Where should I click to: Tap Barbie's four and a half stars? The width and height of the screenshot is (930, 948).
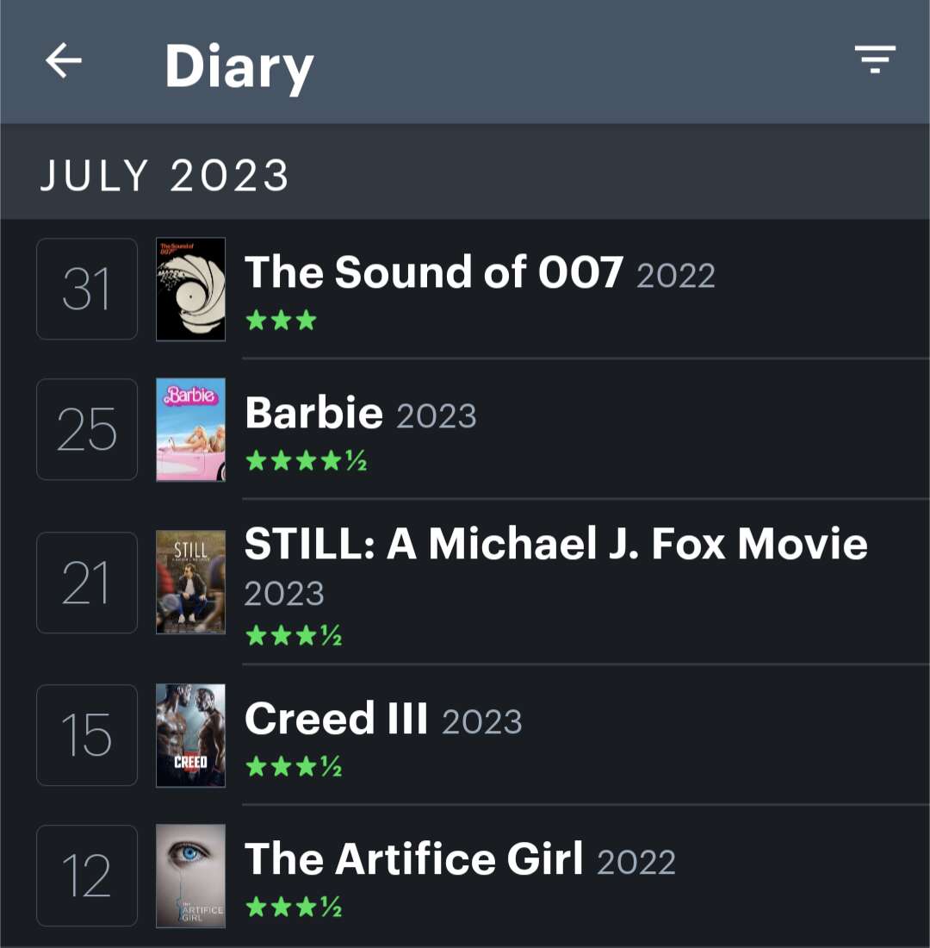tap(306, 462)
